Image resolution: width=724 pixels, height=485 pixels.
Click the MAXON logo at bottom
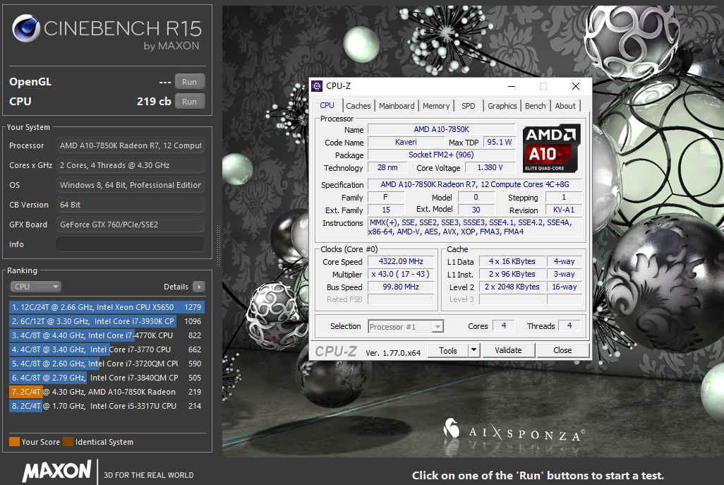click(56, 472)
